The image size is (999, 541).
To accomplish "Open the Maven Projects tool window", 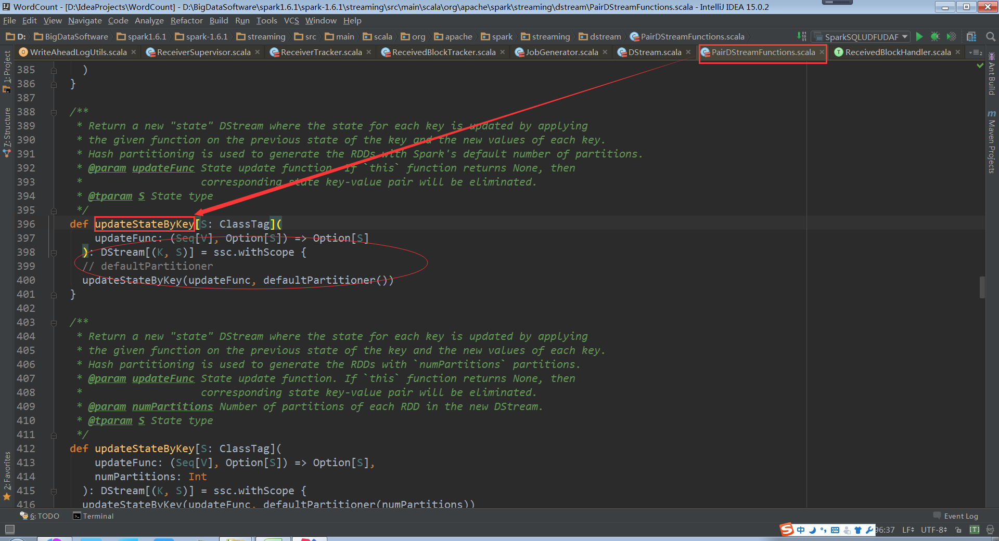I will (992, 141).
